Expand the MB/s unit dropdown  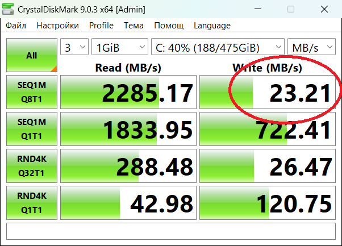pos(311,47)
